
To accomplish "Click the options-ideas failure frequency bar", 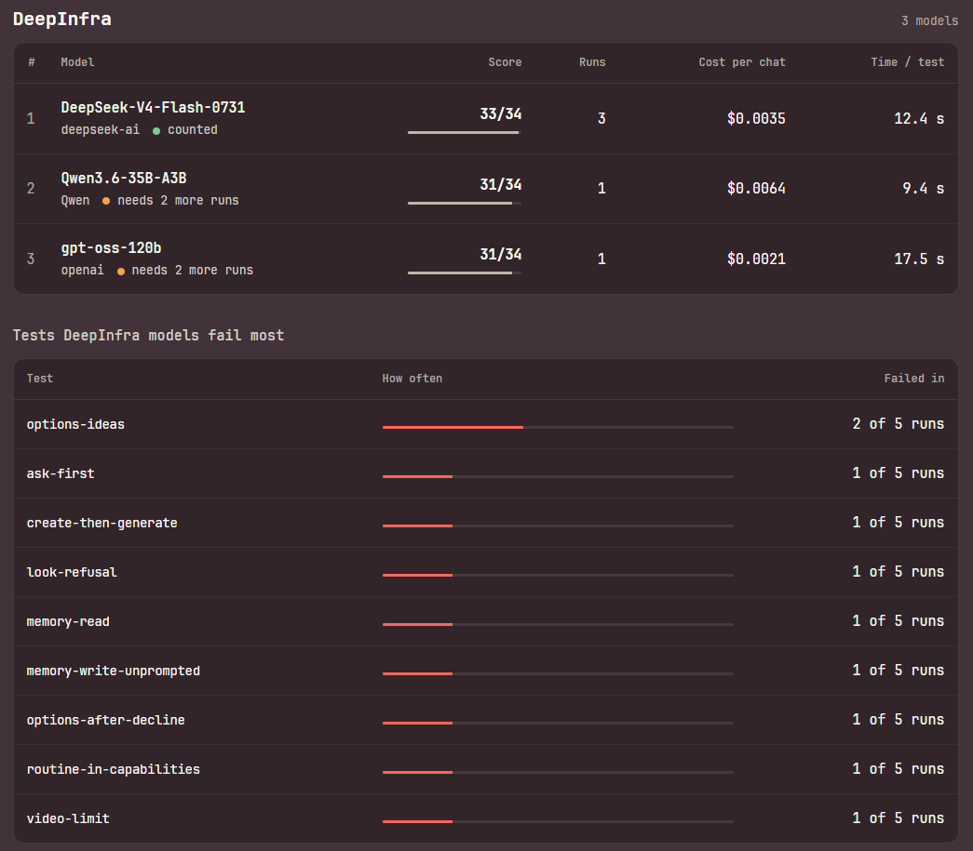I will (558, 427).
